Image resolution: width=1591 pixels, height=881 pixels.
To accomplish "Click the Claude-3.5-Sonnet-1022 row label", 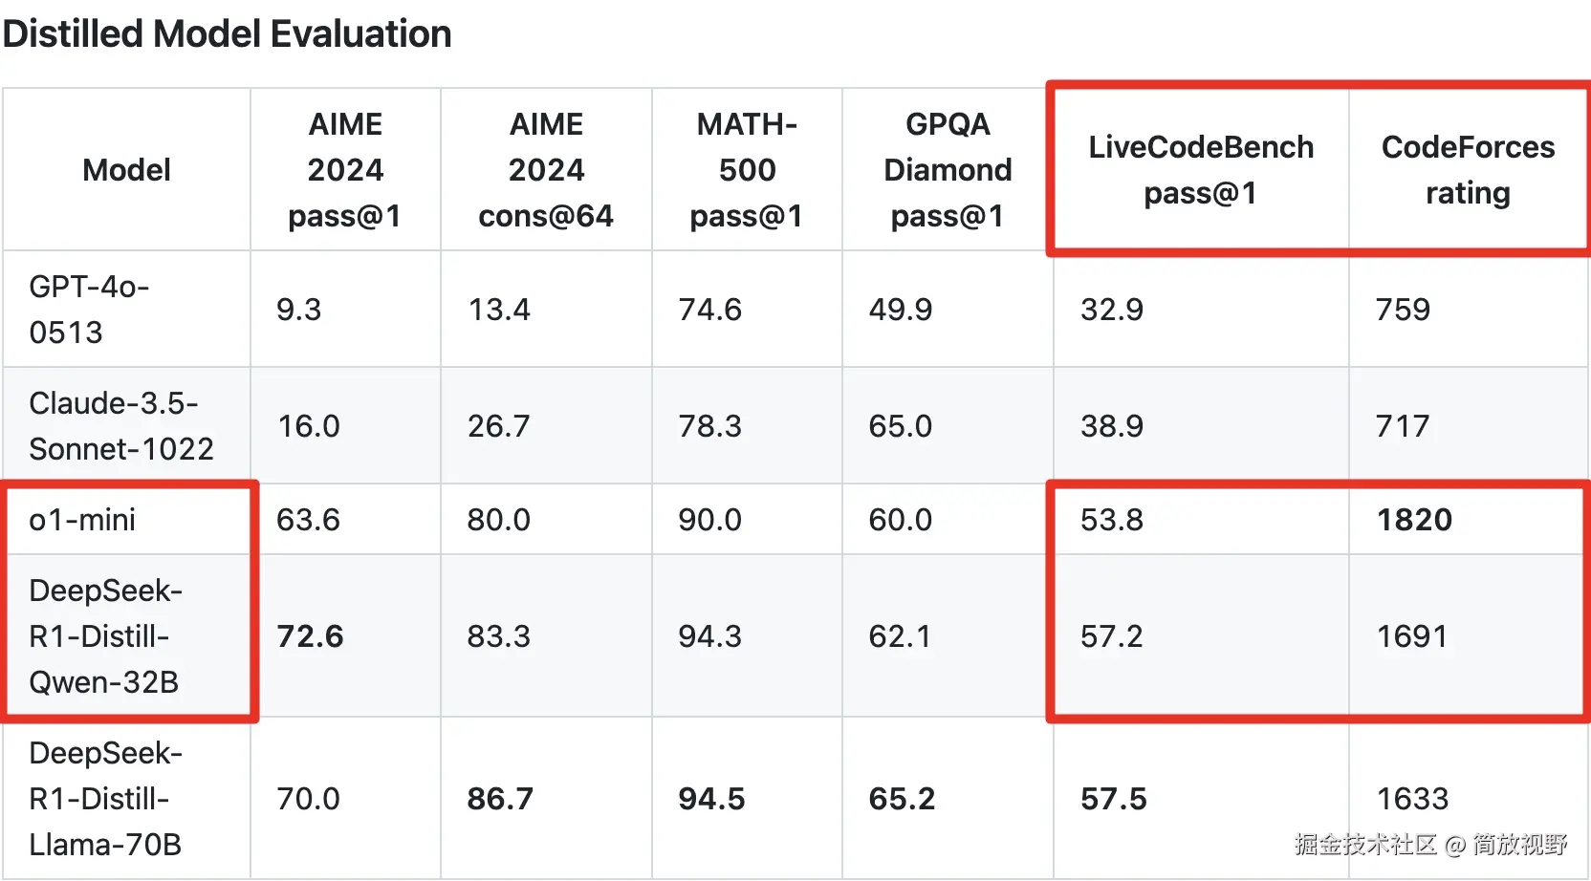I will tap(121, 425).
